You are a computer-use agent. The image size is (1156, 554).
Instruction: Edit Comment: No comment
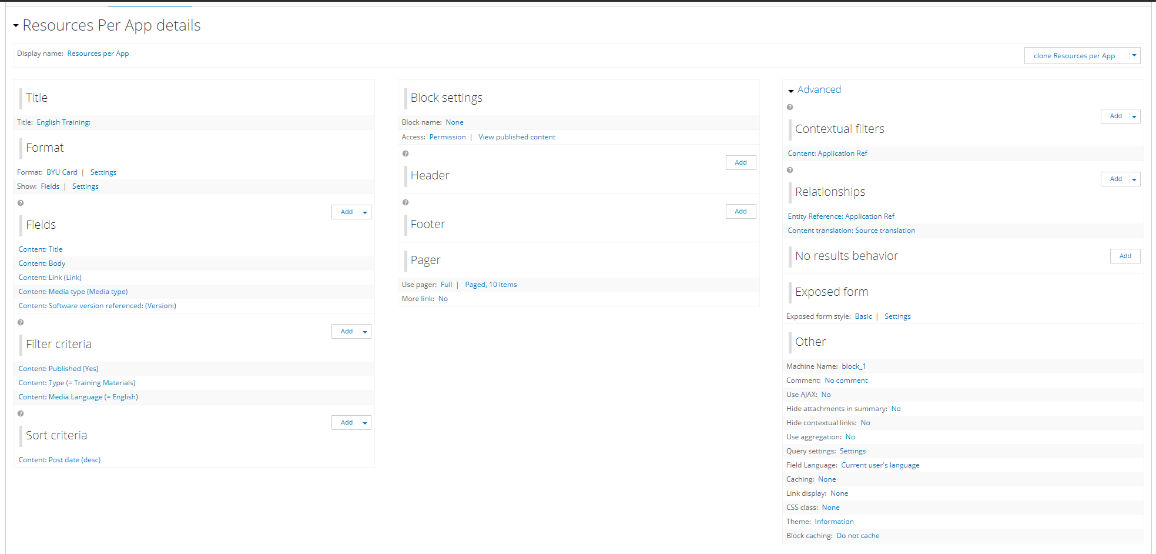pyautogui.click(x=846, y=381)
